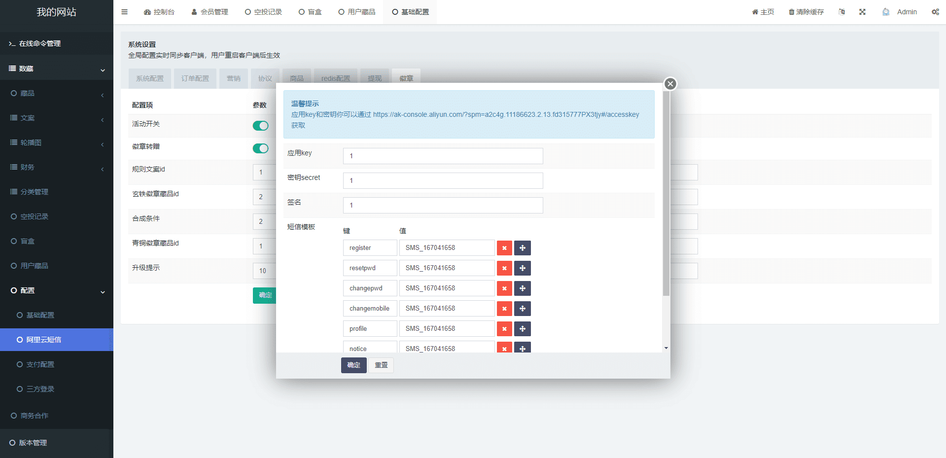This screenshot has height=458, width=946.
Task: Select 支付配置 in the sidebar
Action: coord(40,364)
